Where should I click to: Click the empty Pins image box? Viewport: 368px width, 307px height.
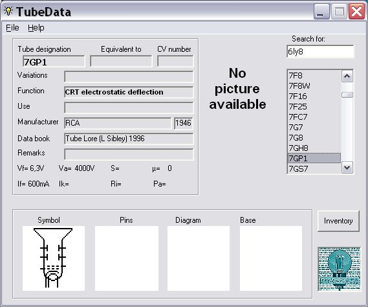[x=127, y=258]
